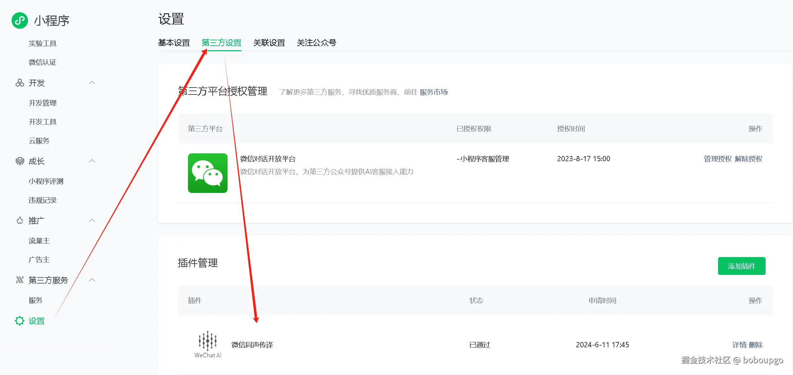Click the 设置 gear icon
793x375 pixels.
(x=20, y=321)
